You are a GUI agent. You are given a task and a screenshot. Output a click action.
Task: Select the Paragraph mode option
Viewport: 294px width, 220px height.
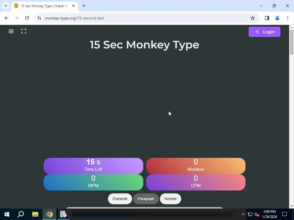pos(146,199)
